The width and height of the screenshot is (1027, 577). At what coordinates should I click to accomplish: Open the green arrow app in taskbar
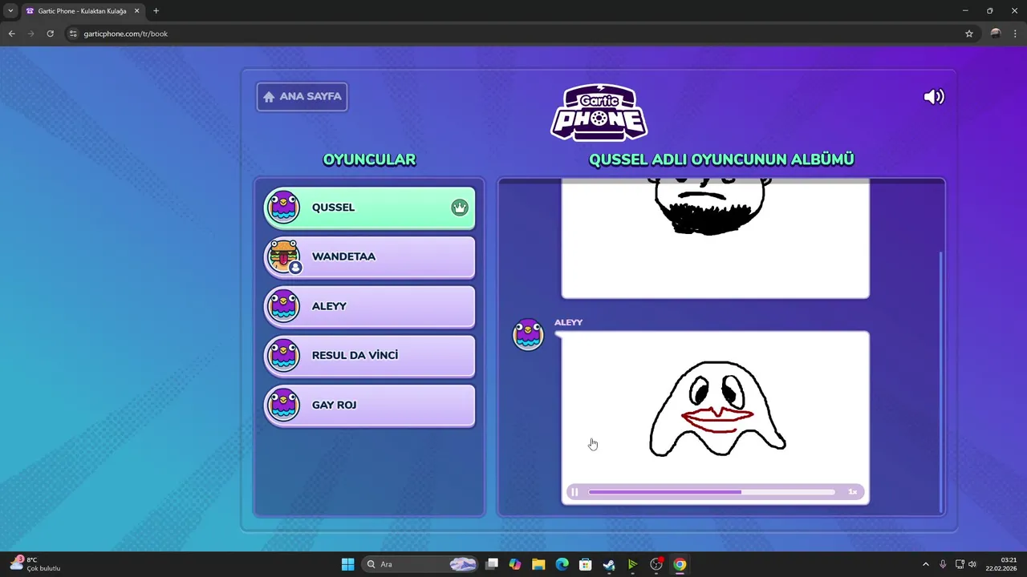pyautogui.click(x=632, y=564)
